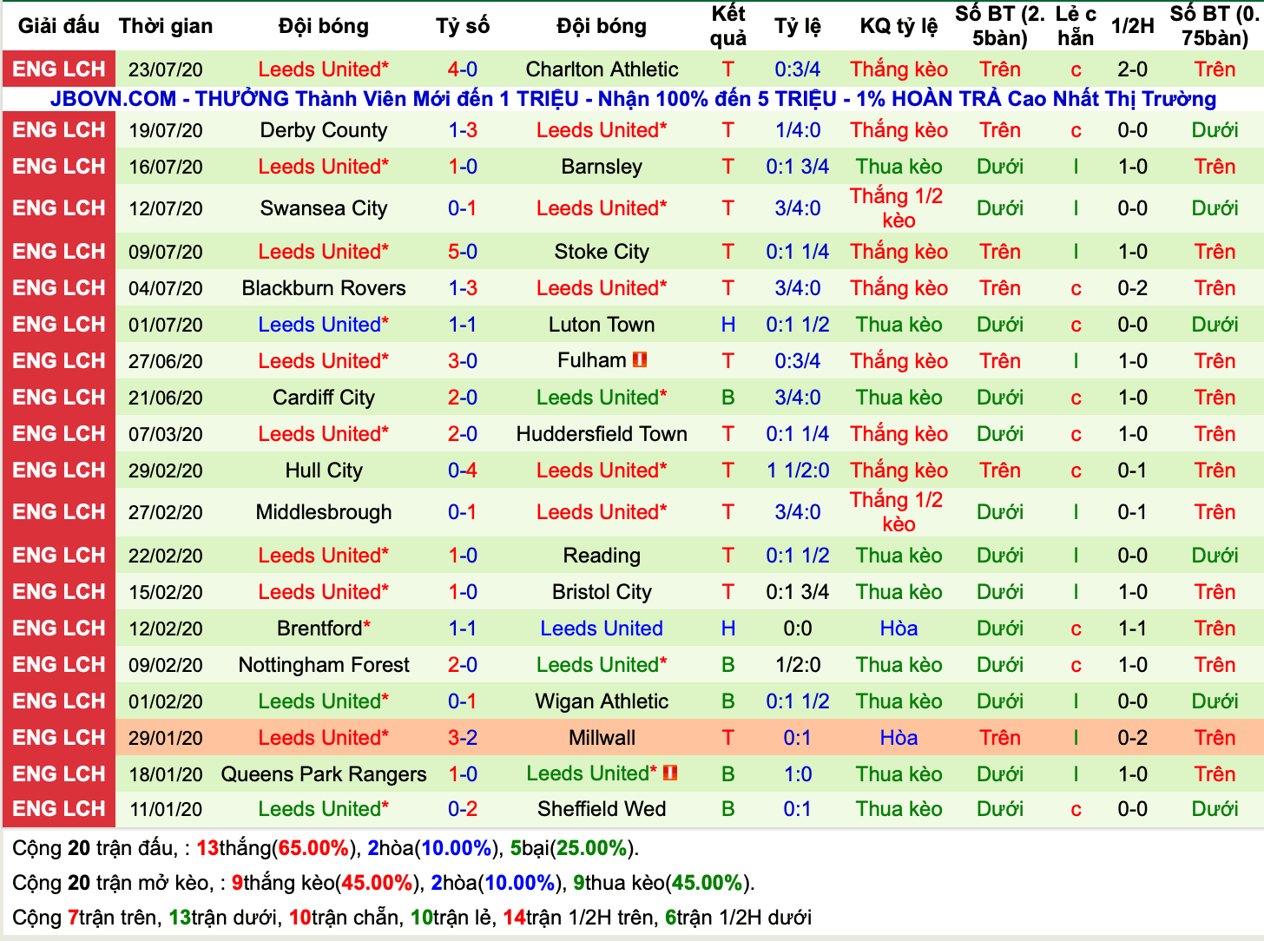This screenshot has width=1264, height=941.
Task: Click Millwall team name
Action: pyautogui.click(x=602, y=738)
